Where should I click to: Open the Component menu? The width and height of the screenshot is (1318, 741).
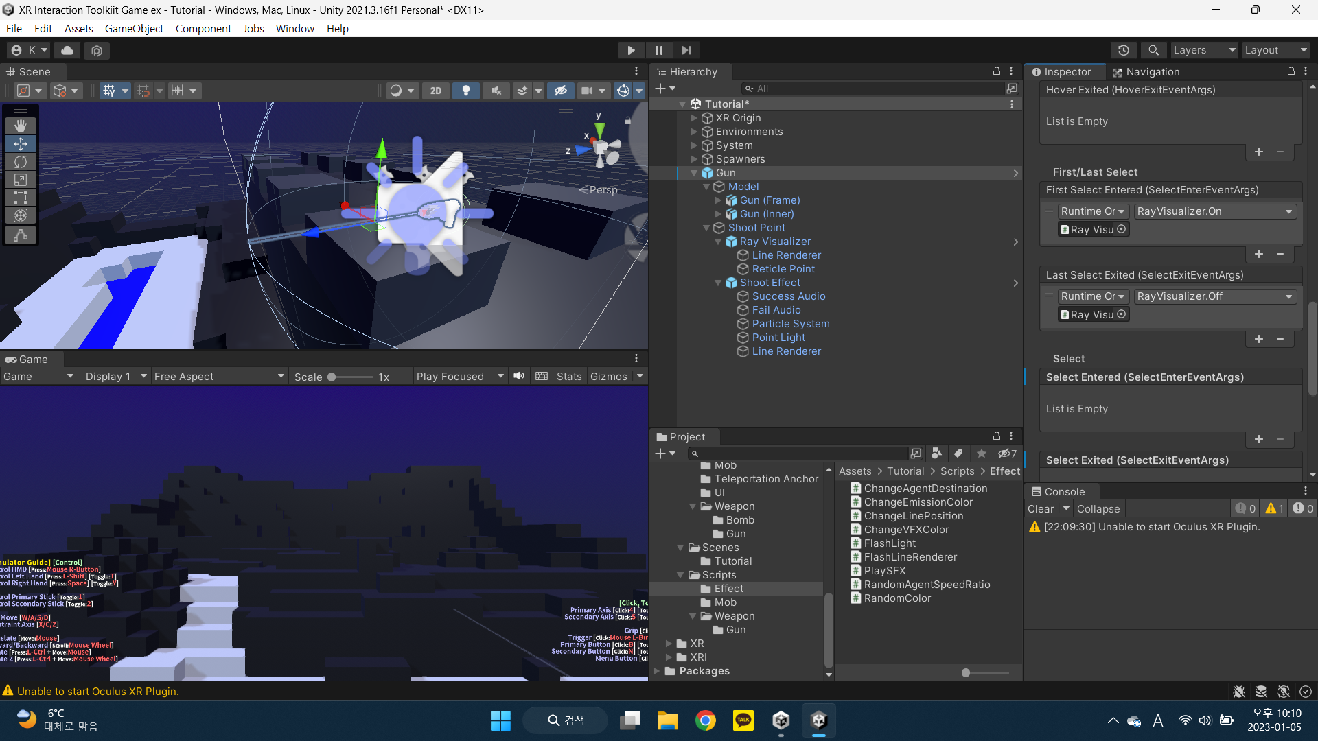click(203, 29)
